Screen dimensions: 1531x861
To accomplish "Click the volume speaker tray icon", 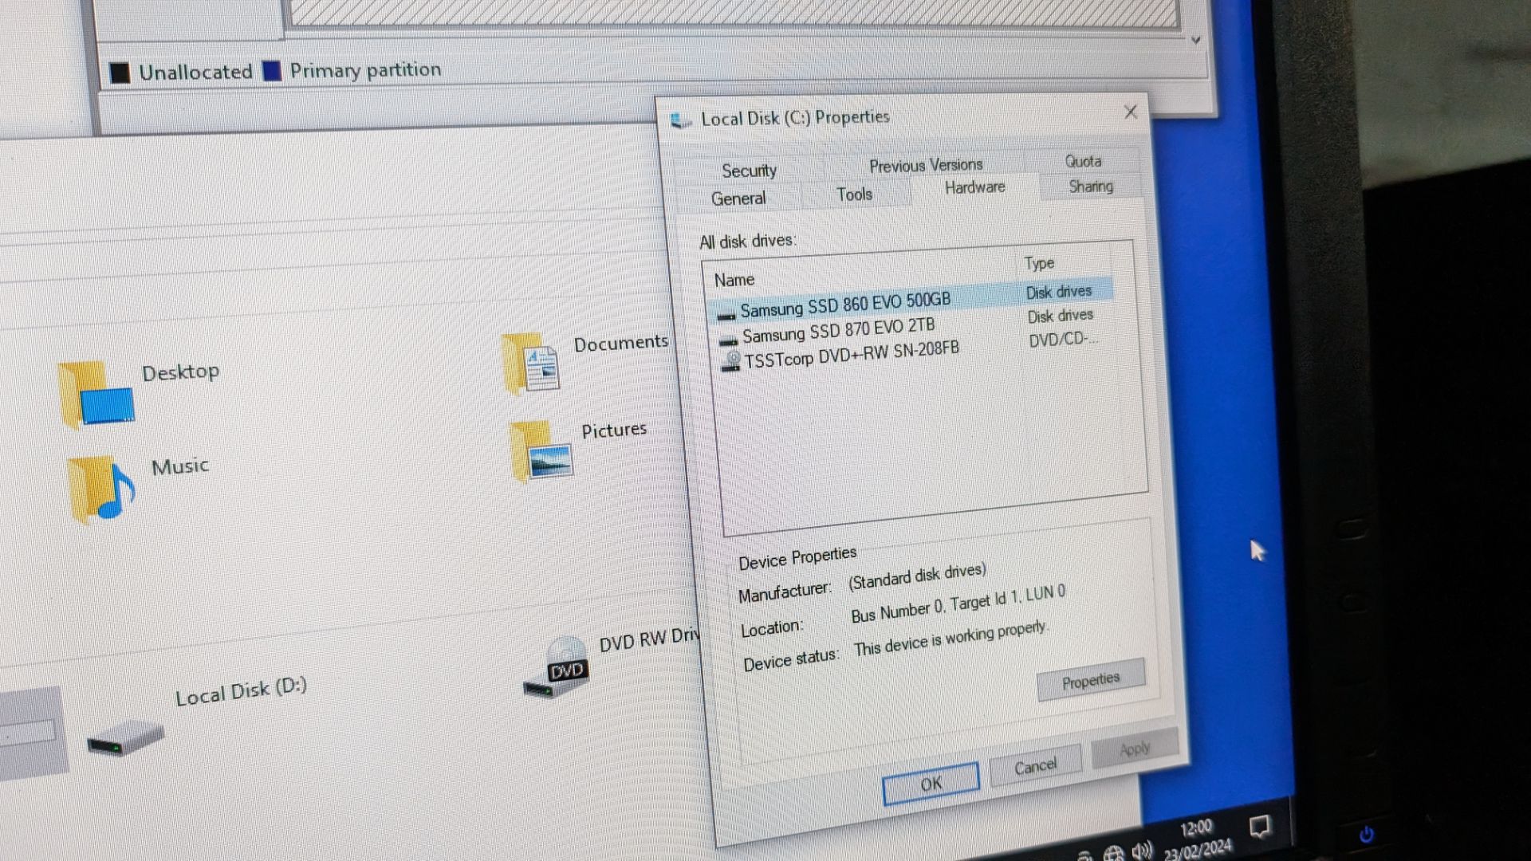I will [1142, 850].
